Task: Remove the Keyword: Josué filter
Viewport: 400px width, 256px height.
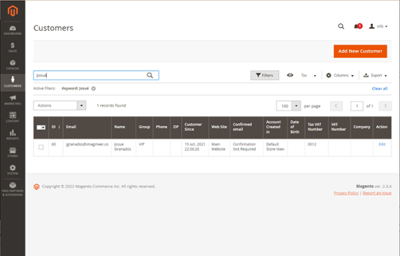Action: click(93, 89)
